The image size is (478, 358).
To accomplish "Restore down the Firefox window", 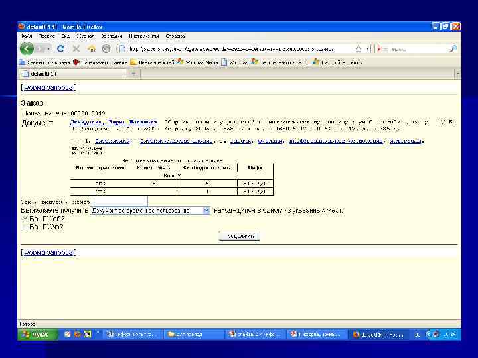I will [445, 27].
